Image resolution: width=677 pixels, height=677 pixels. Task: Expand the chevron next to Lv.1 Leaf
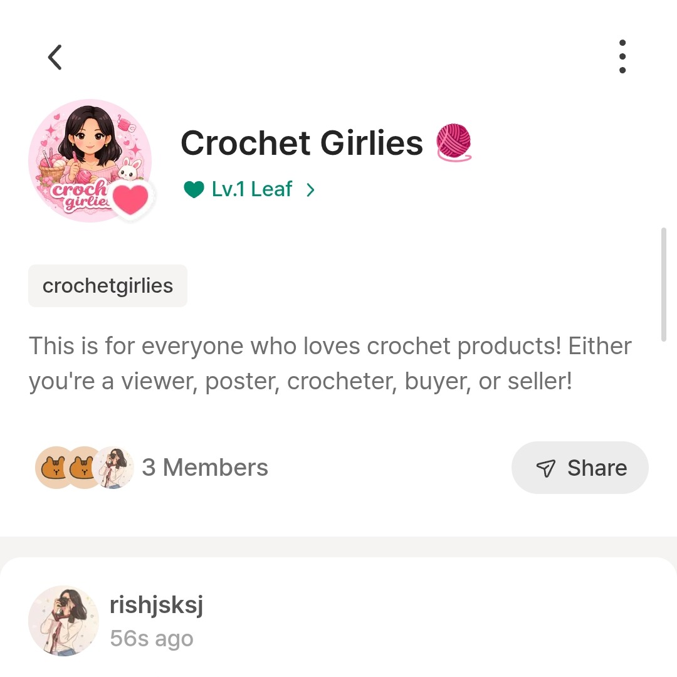(310, 190)
